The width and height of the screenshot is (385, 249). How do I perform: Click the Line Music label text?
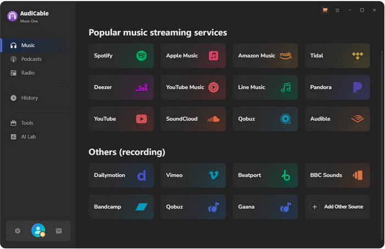coord(251,88)
